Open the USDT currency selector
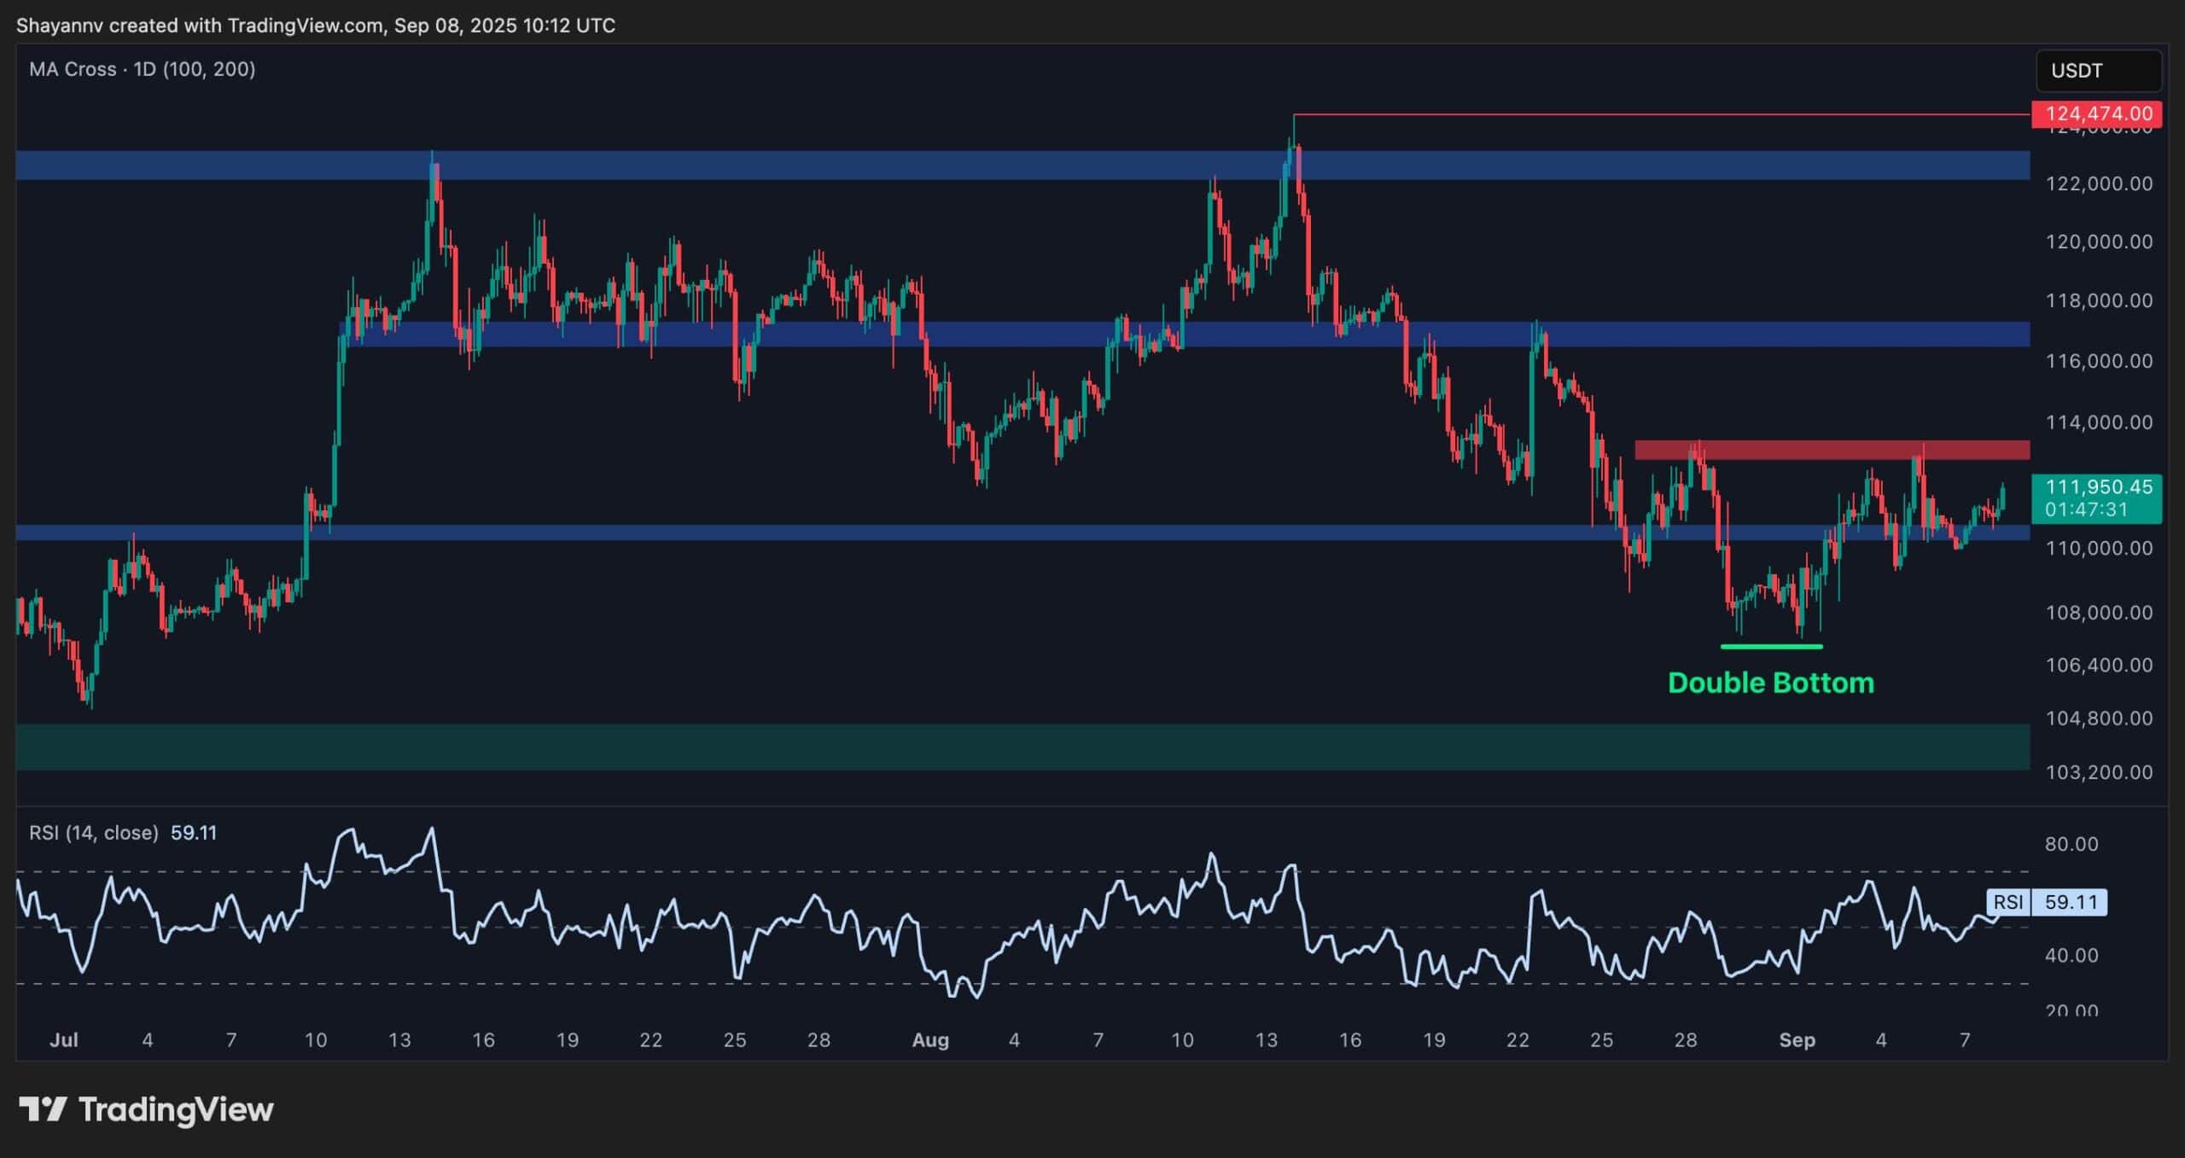 (2098, 71)
